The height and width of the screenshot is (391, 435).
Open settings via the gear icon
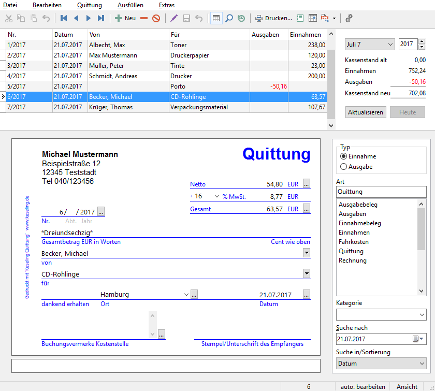[x=349, y=18]
